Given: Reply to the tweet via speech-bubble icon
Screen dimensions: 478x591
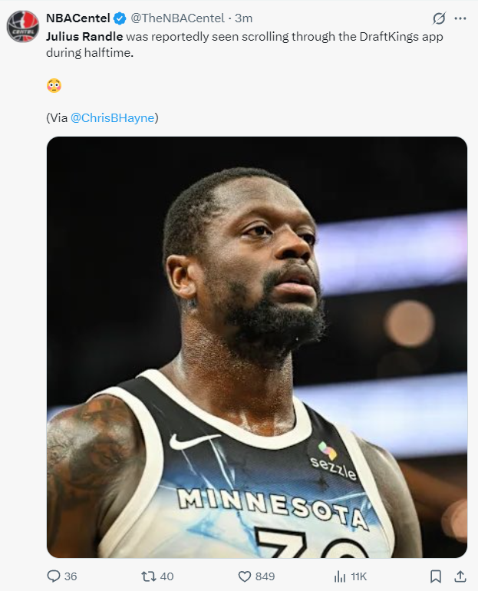Looking at the screenshot, I should [54, 576].
